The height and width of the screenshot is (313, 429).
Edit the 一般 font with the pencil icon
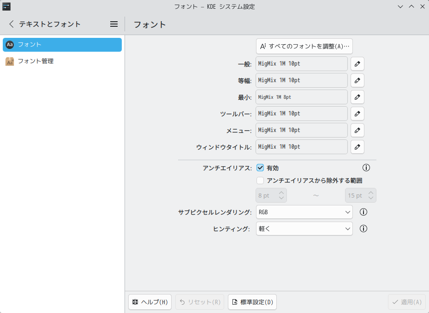[357, 64]
